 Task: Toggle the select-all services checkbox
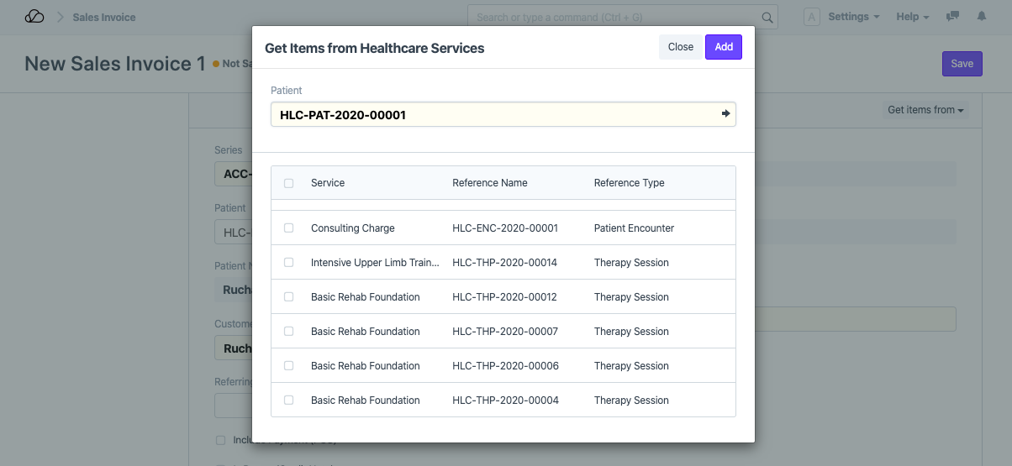point(289,183)
